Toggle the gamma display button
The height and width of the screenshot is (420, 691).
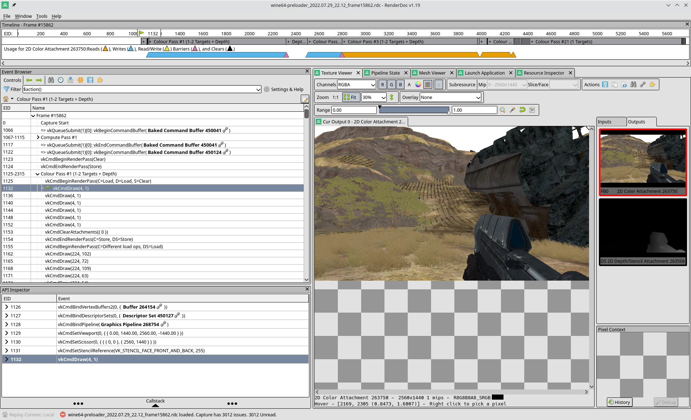439,84
